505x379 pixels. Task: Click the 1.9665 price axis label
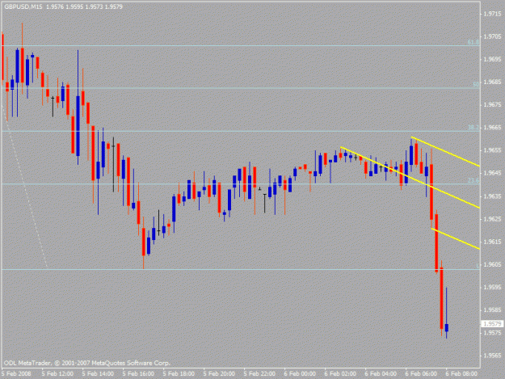pyautogui.click(x=492, y=128)
